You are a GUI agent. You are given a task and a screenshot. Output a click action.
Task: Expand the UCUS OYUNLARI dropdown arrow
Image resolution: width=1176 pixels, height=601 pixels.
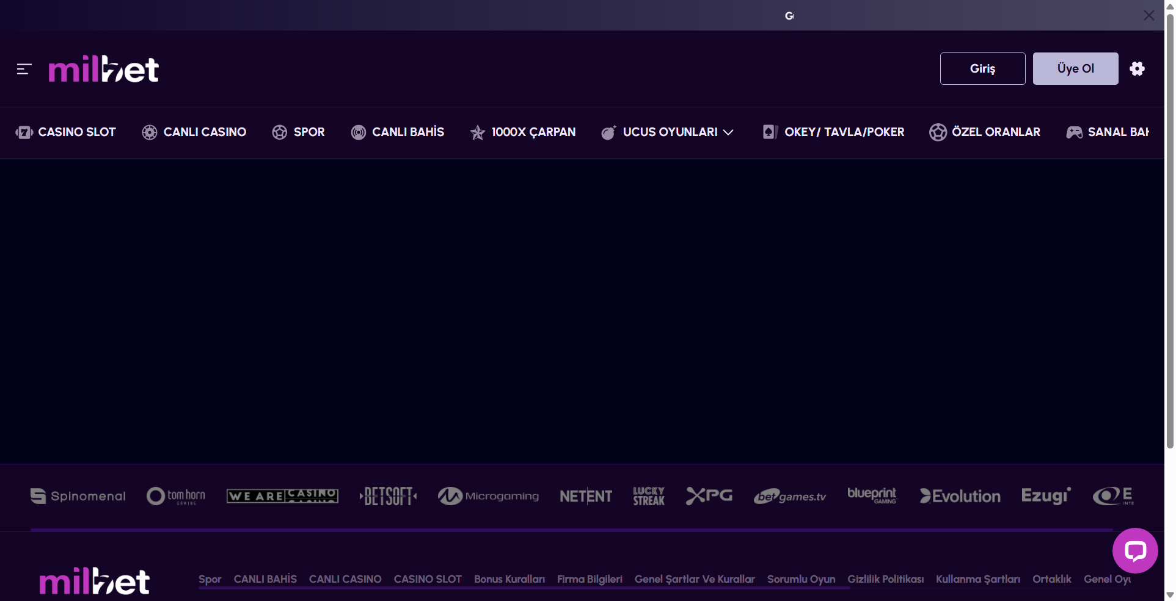(728, 132)
